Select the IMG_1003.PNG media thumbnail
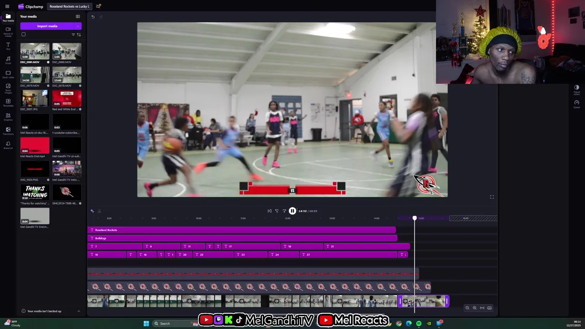The image size is (585, 329). pyautogui.click(x=35, y=169)
